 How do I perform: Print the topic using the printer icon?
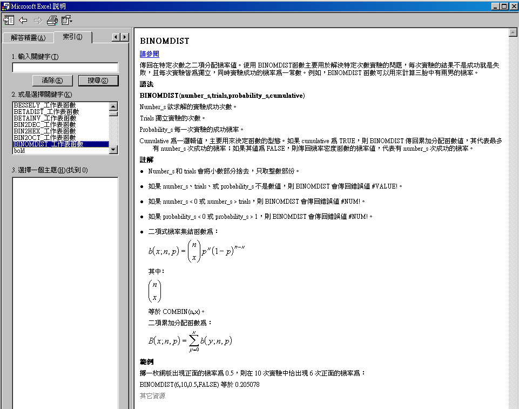tap(52, 20)
